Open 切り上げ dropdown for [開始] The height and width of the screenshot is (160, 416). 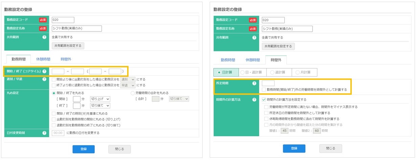[x=100, y=99]
